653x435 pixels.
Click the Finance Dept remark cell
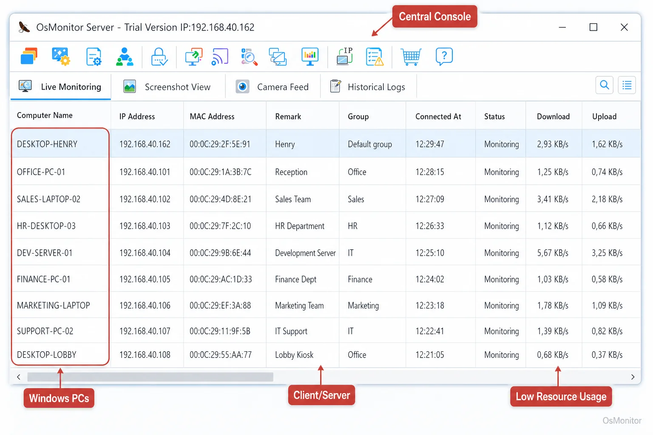296,279
